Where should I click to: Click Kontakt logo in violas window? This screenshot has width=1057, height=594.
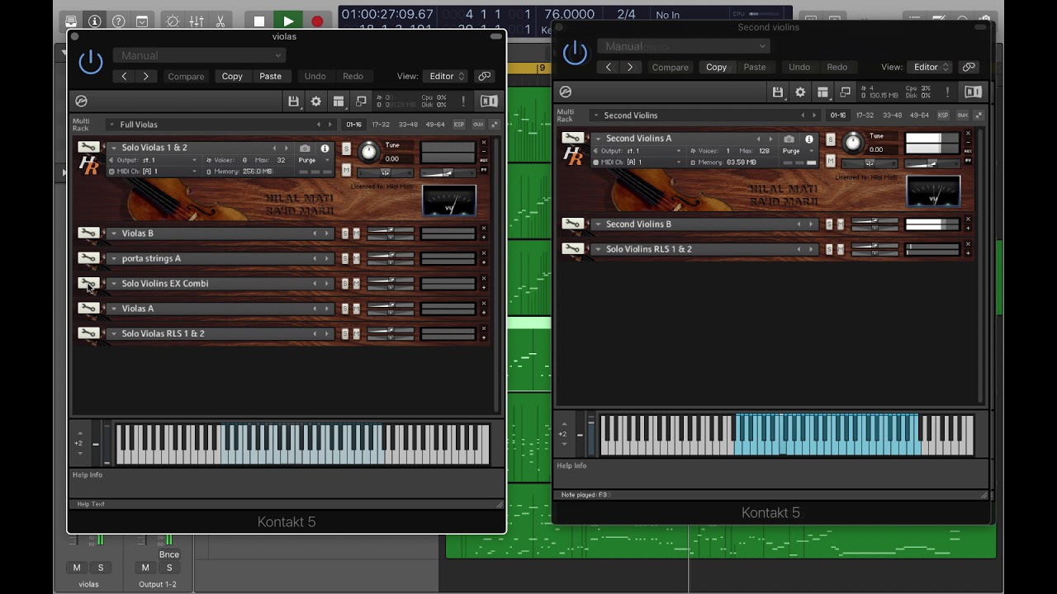81,101
